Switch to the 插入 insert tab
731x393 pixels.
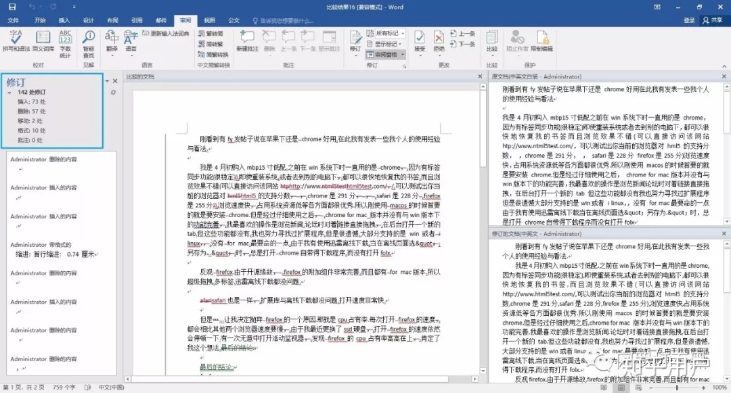(64, 20)
